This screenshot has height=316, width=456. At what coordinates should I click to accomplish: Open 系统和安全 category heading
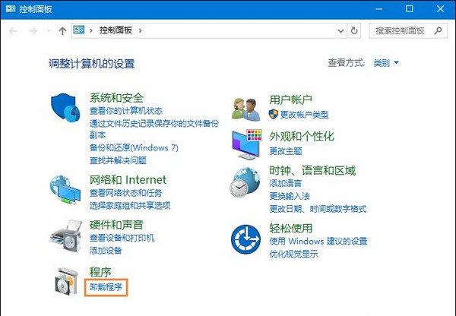(116, 98)
